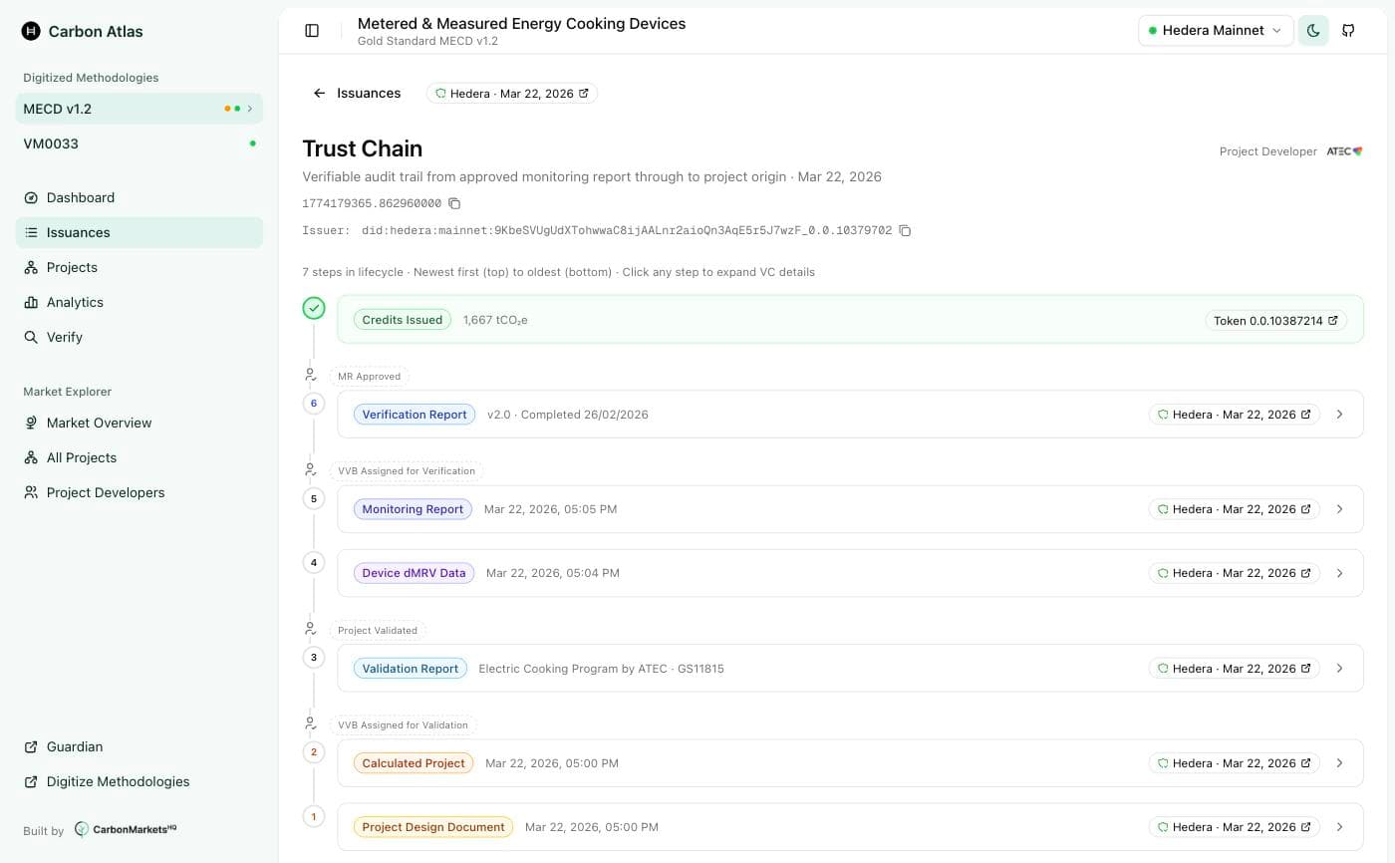Open Project Developers list
This screenshot has width=1395, height=863.
(139, 492)
